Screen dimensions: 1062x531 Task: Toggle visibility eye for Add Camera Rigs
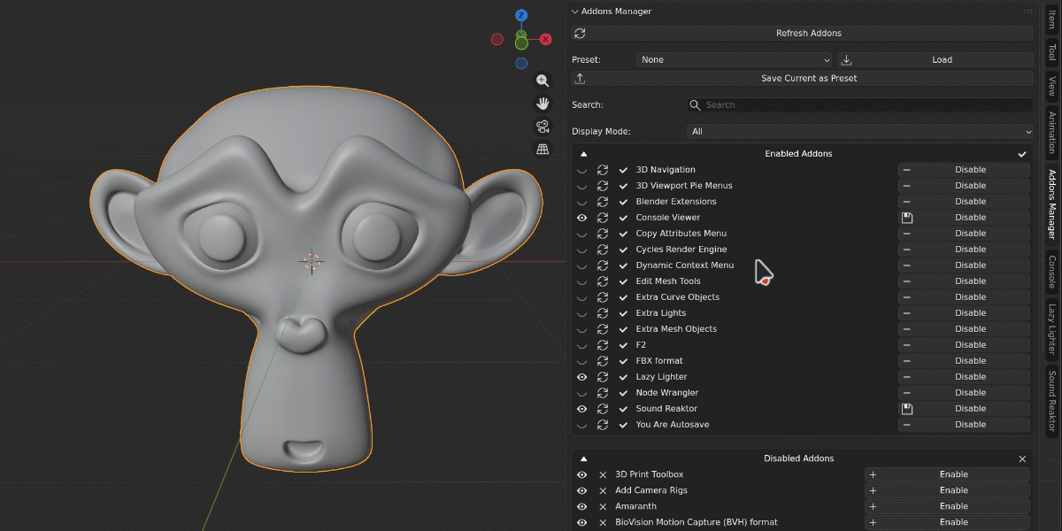tap(582, 490)
